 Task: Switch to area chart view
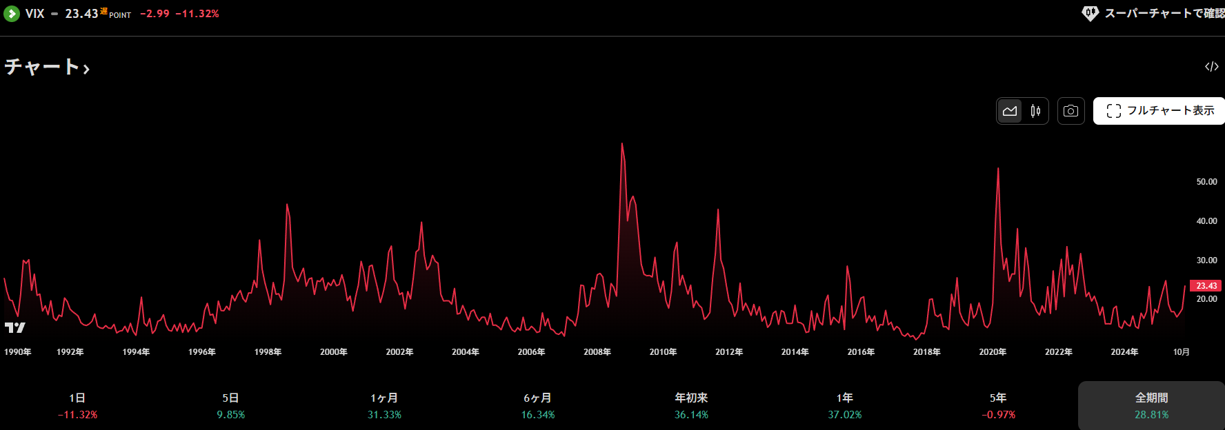1010,111
